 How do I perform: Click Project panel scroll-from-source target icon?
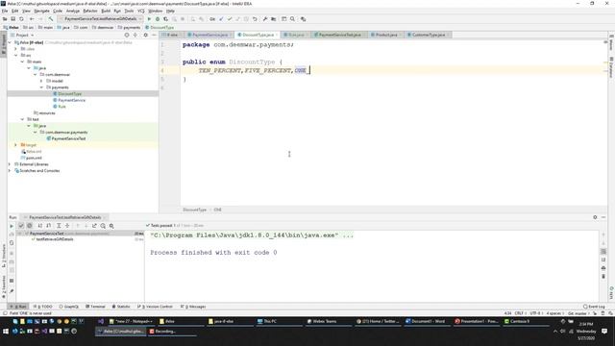(127, 35)
